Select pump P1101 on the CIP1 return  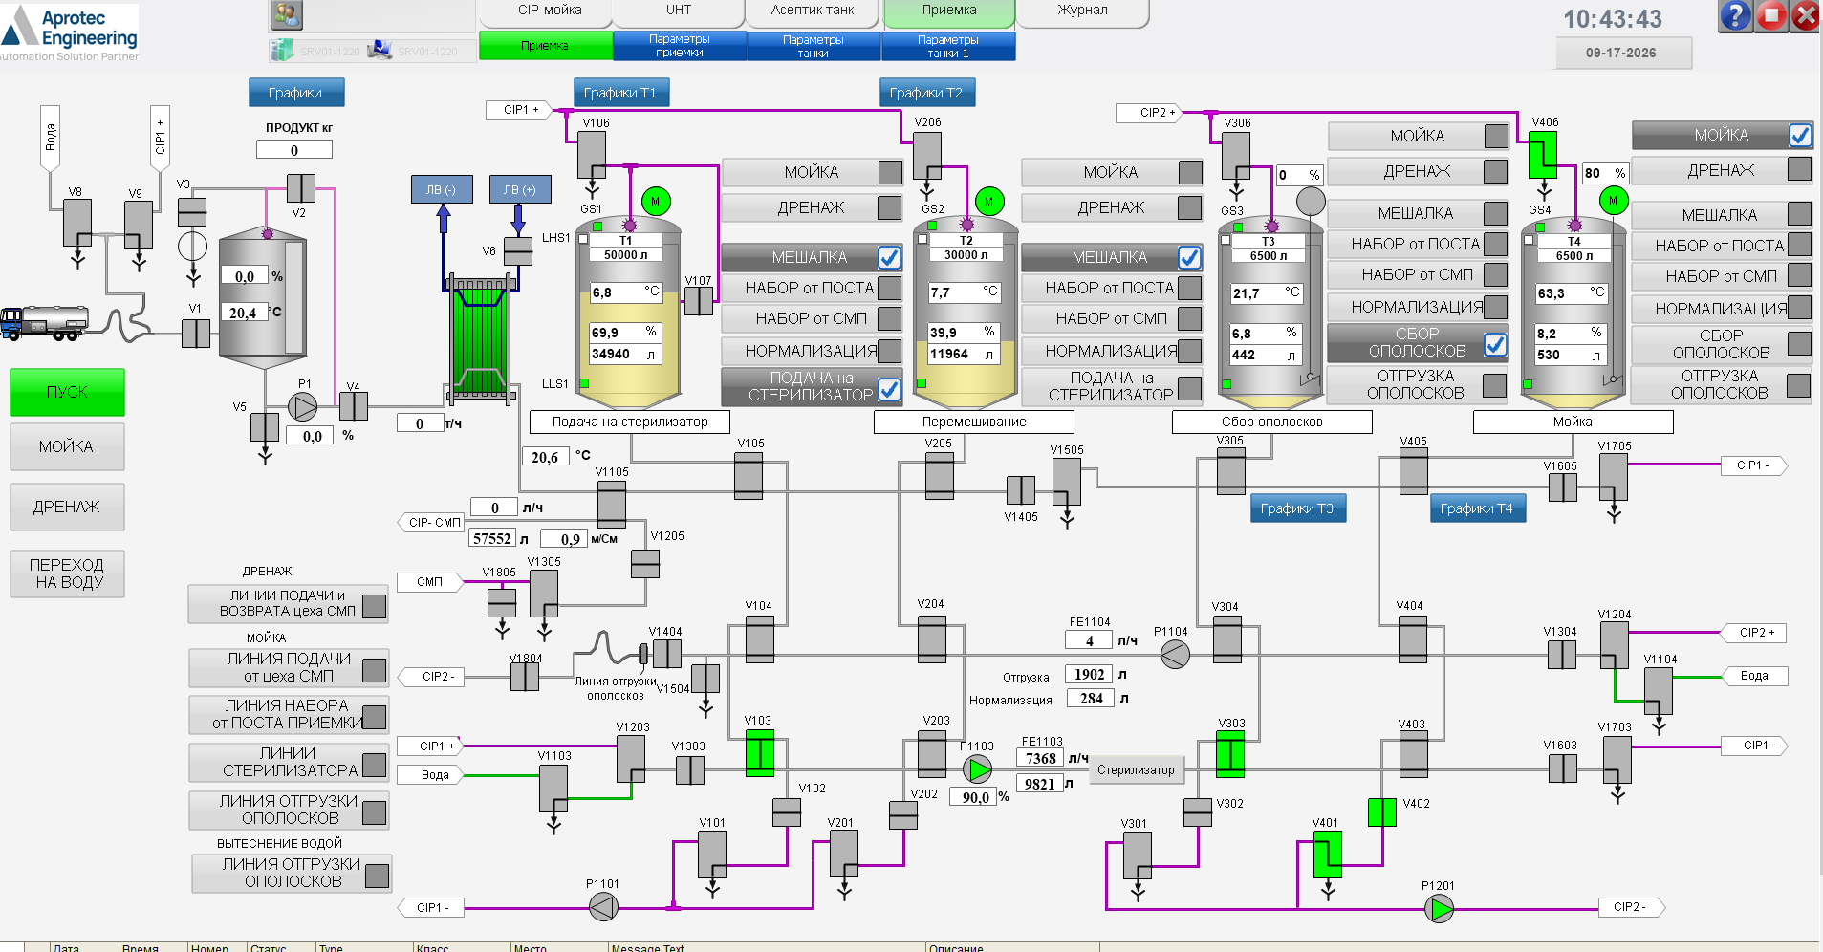603,907
